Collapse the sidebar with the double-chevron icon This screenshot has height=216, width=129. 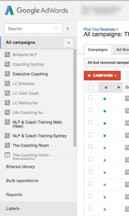point(68,29)
